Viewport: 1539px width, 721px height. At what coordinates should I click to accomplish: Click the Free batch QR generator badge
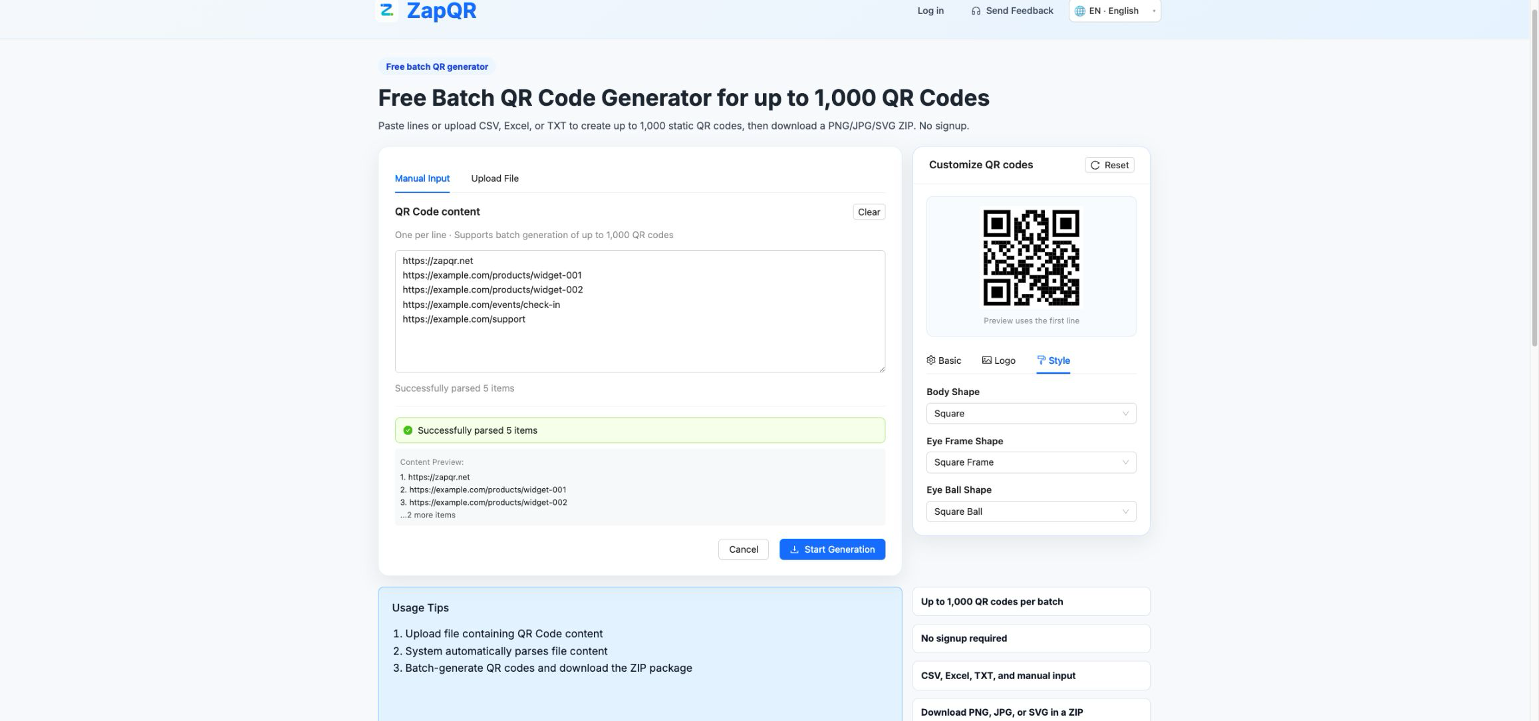437,67
